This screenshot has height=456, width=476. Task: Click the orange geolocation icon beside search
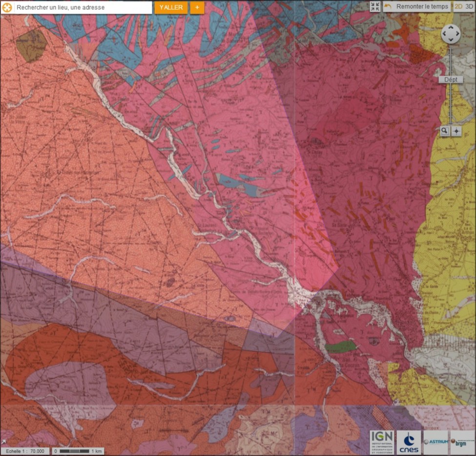pos(7,7)
